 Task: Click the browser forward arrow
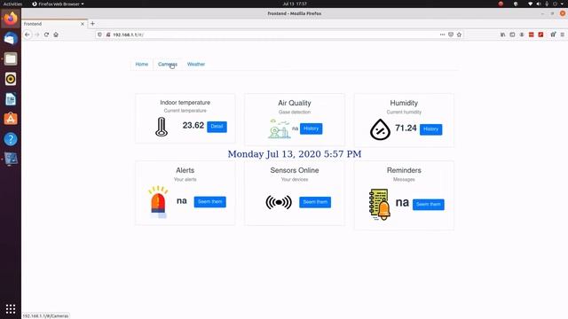pos(37,35)
